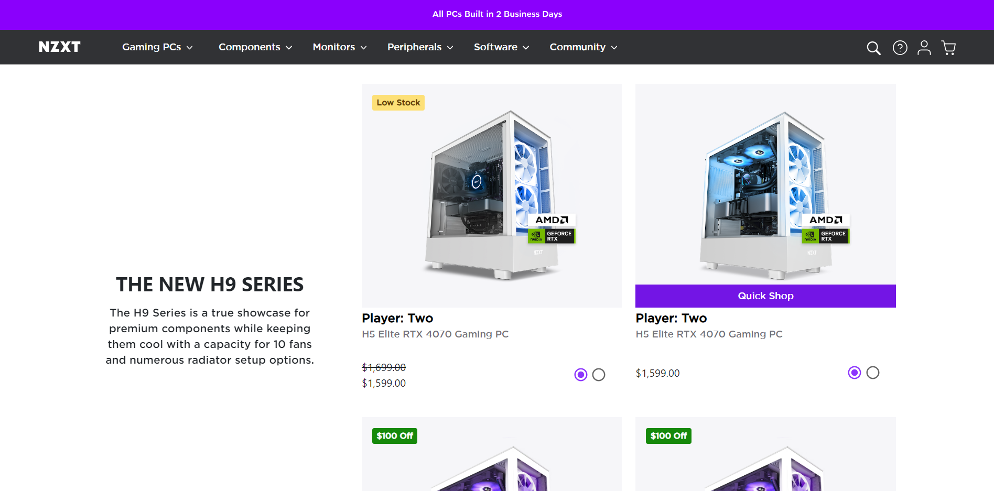The height and width of the screenshot is (491, 994).
Task: Expand the Components dropdown
Action: 255,47
